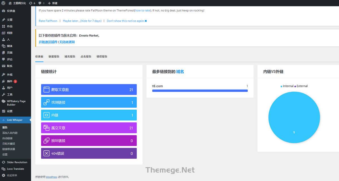
Task: Open Slider Revolution refresh icon
Action: click(3, 162)
